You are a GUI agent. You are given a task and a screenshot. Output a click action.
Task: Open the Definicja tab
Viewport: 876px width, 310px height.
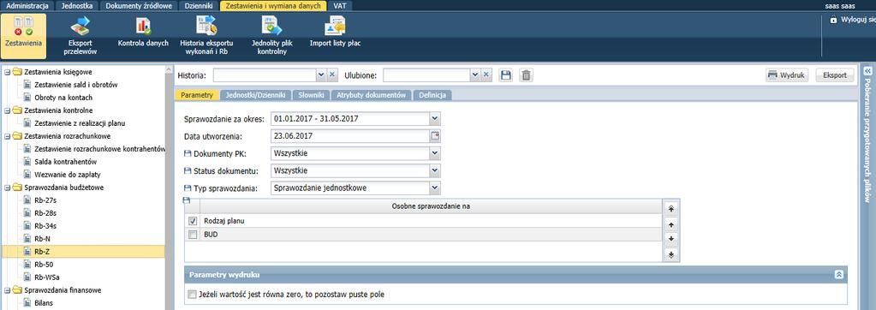[x=432, y=96]
